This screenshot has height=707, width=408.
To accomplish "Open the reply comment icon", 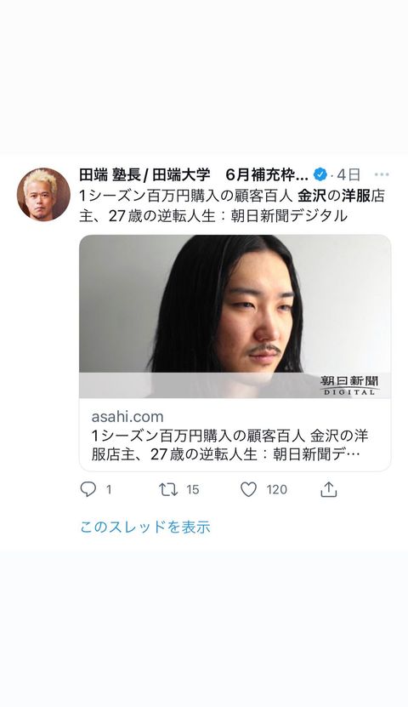I will tap(88, 489).
